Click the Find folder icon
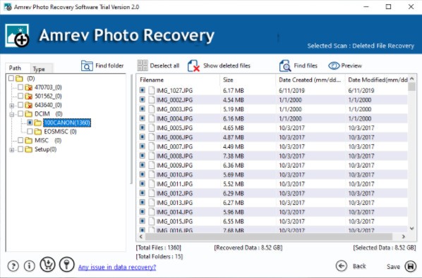This screenshot has width=422, height=278. (87, 65)
